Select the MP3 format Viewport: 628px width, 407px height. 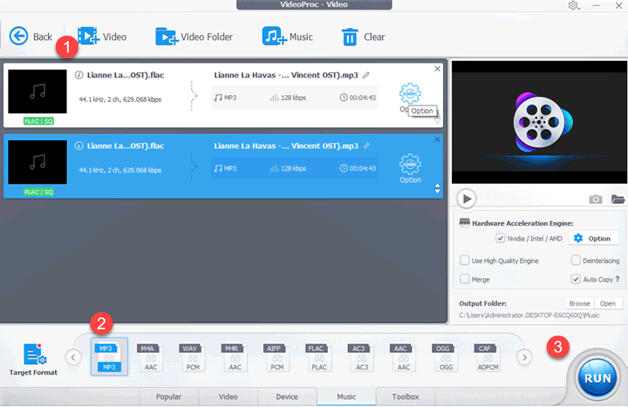pyautogui.click(x=109, y=356)
